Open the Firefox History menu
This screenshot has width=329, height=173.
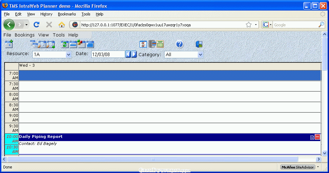[46, 14]
